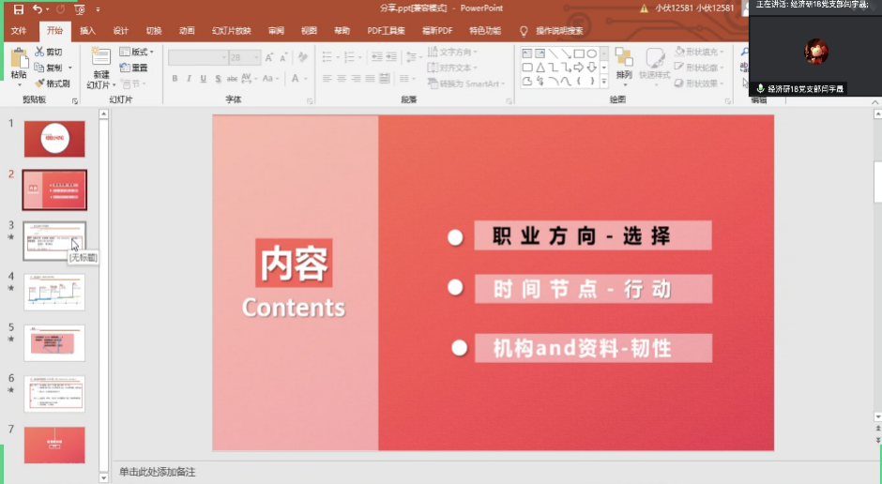Image resolution: width=882 pixels, height=484 pixels.
Task: Open the Insert (插入) ribbon tab
Action: pyautogui.click(x=87, y=31)
